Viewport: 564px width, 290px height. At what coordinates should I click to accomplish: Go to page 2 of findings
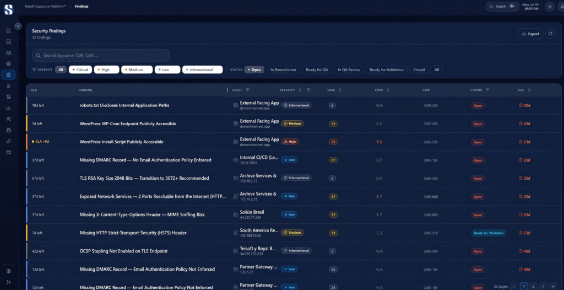(534, 286)
